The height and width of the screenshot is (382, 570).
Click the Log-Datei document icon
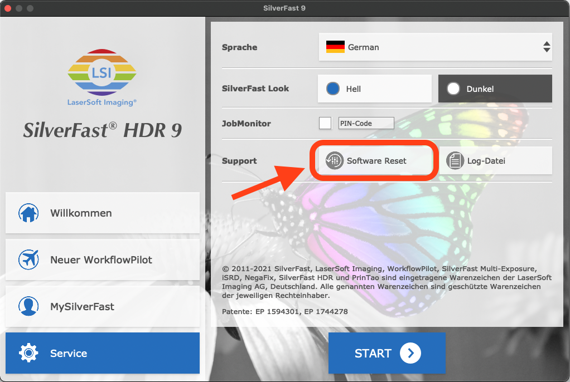pos(455,160)
